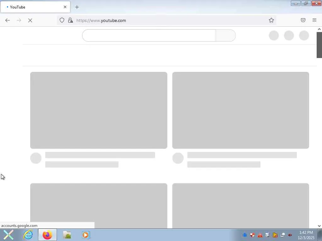This screenshot has height=241, width=322.
Task: Click the muted volume tray icon
Action: (x=290, y=235)
